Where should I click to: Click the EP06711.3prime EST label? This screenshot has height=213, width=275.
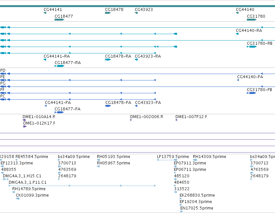click(190, 170)
